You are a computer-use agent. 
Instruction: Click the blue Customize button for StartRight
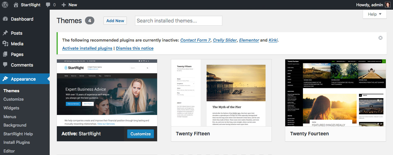(141, 134)
